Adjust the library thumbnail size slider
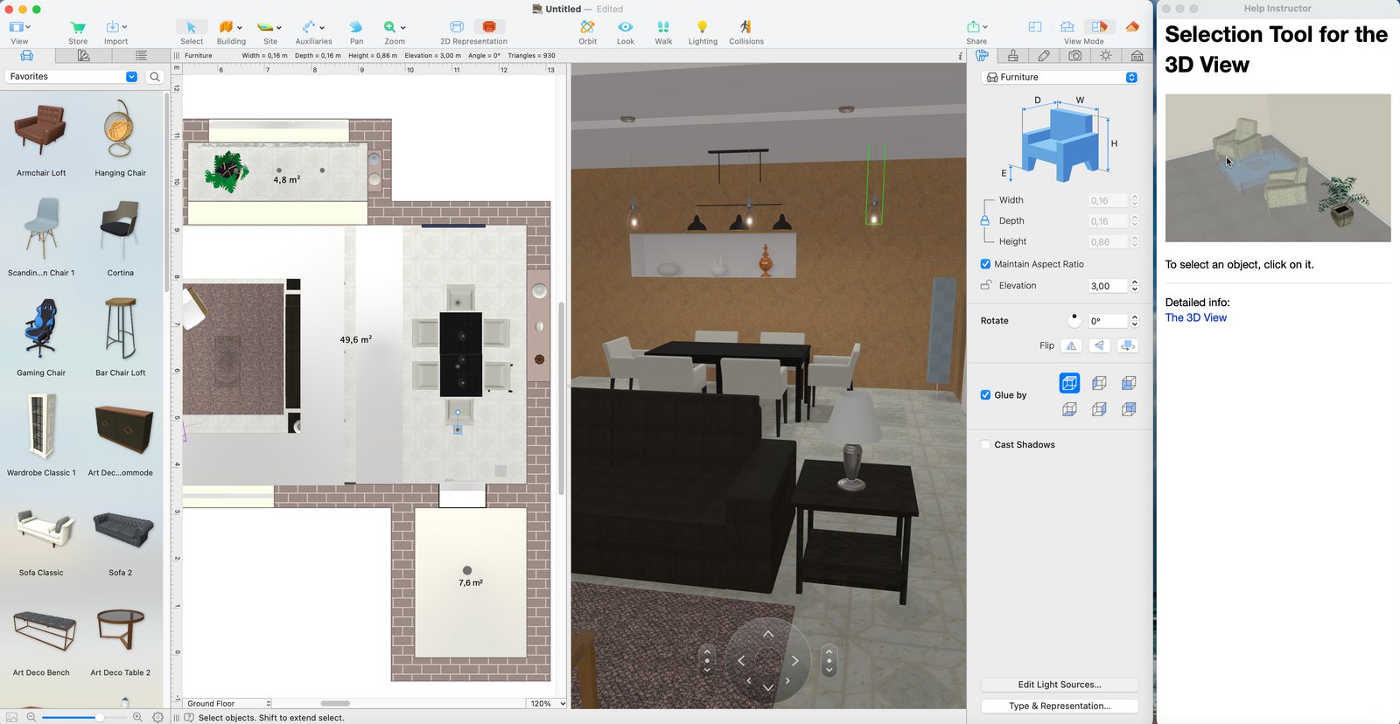Image resolution: width=1400 pixels, height=724 pixels. [99, 717]
